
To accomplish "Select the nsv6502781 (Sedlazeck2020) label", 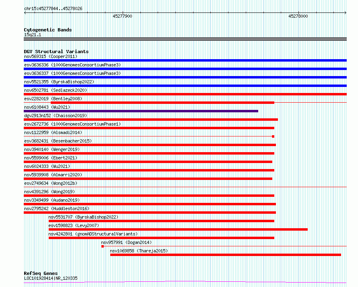I will pos(56,90).
